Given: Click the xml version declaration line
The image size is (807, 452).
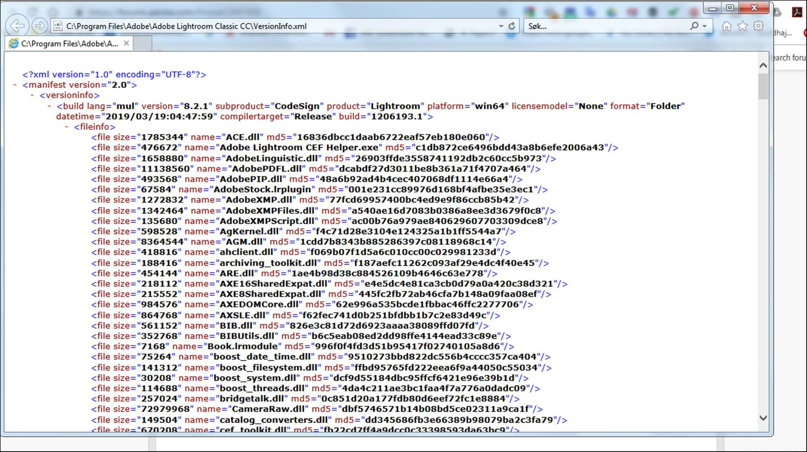Looking at the screenshot, I should pyautogui.click(x=114, y=74).
